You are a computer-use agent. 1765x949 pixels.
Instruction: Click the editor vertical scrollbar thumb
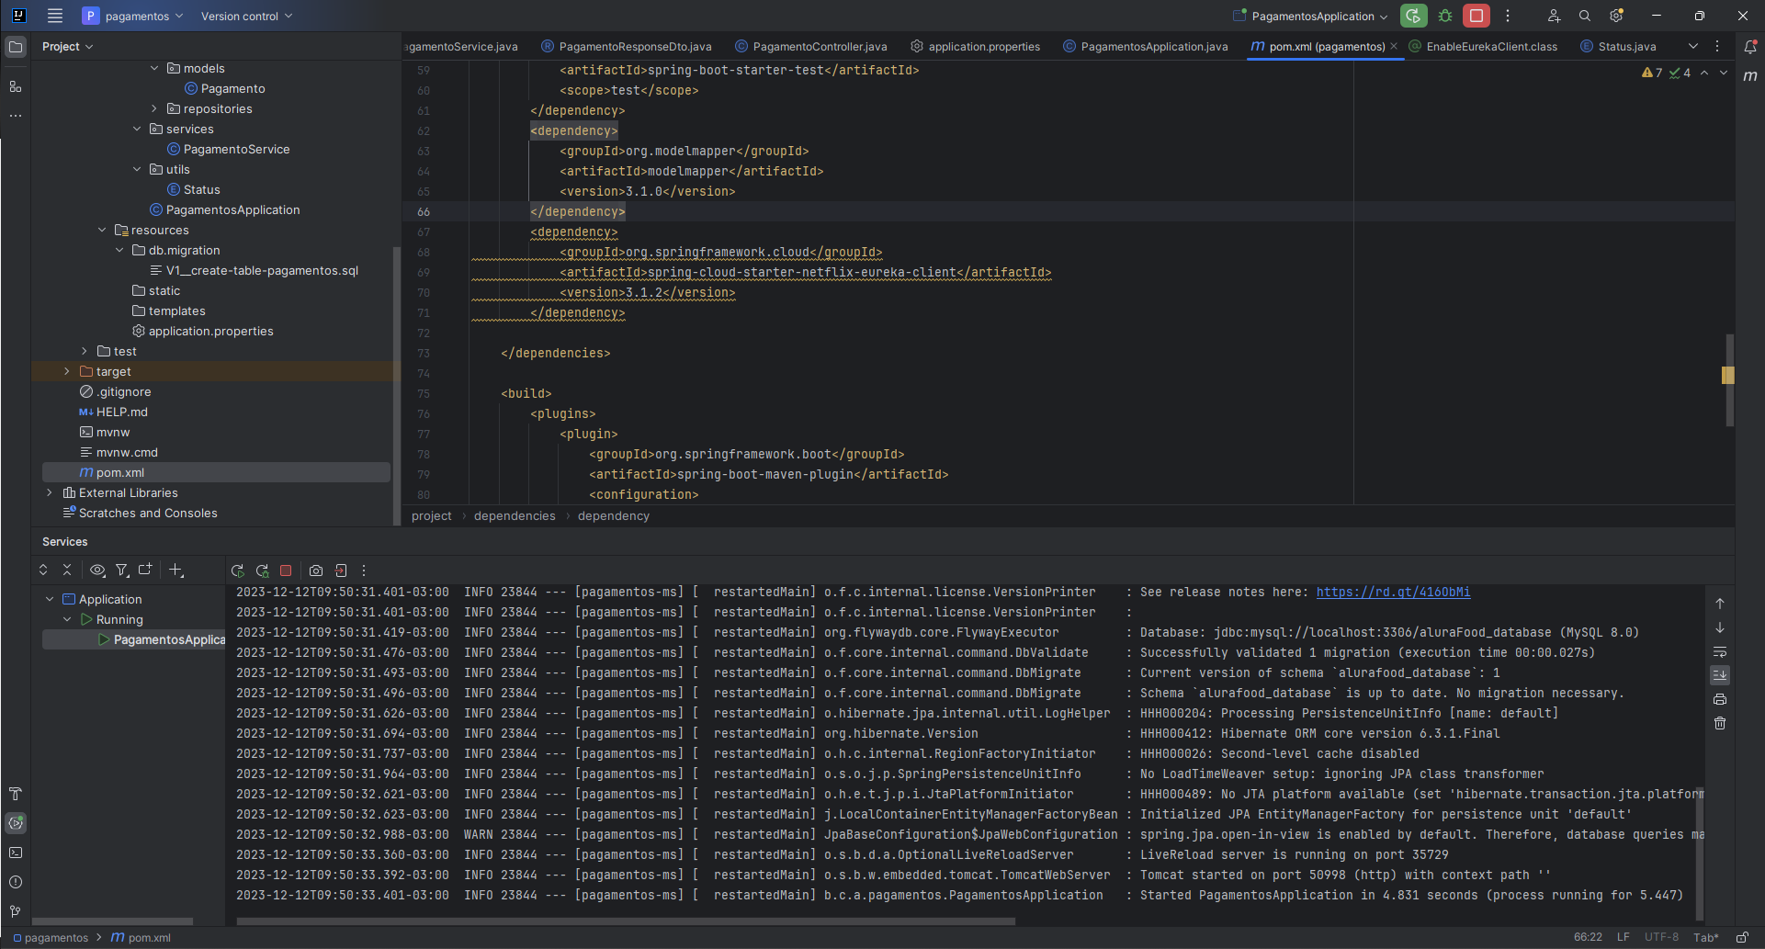click(1730, 380)
